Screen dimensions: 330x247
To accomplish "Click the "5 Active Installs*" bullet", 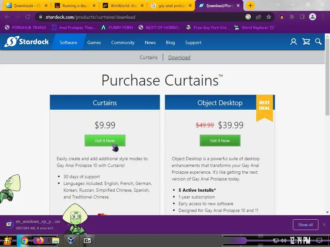I will click(197, 190).
